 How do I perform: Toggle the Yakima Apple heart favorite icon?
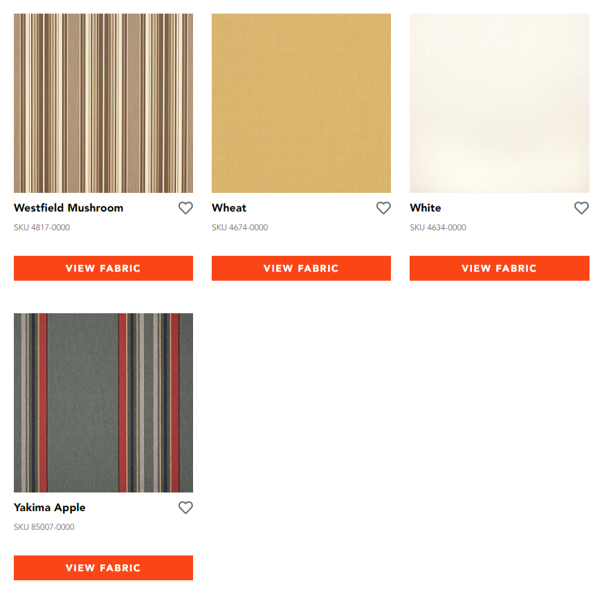pyautogui.click(x=185, y=508)
